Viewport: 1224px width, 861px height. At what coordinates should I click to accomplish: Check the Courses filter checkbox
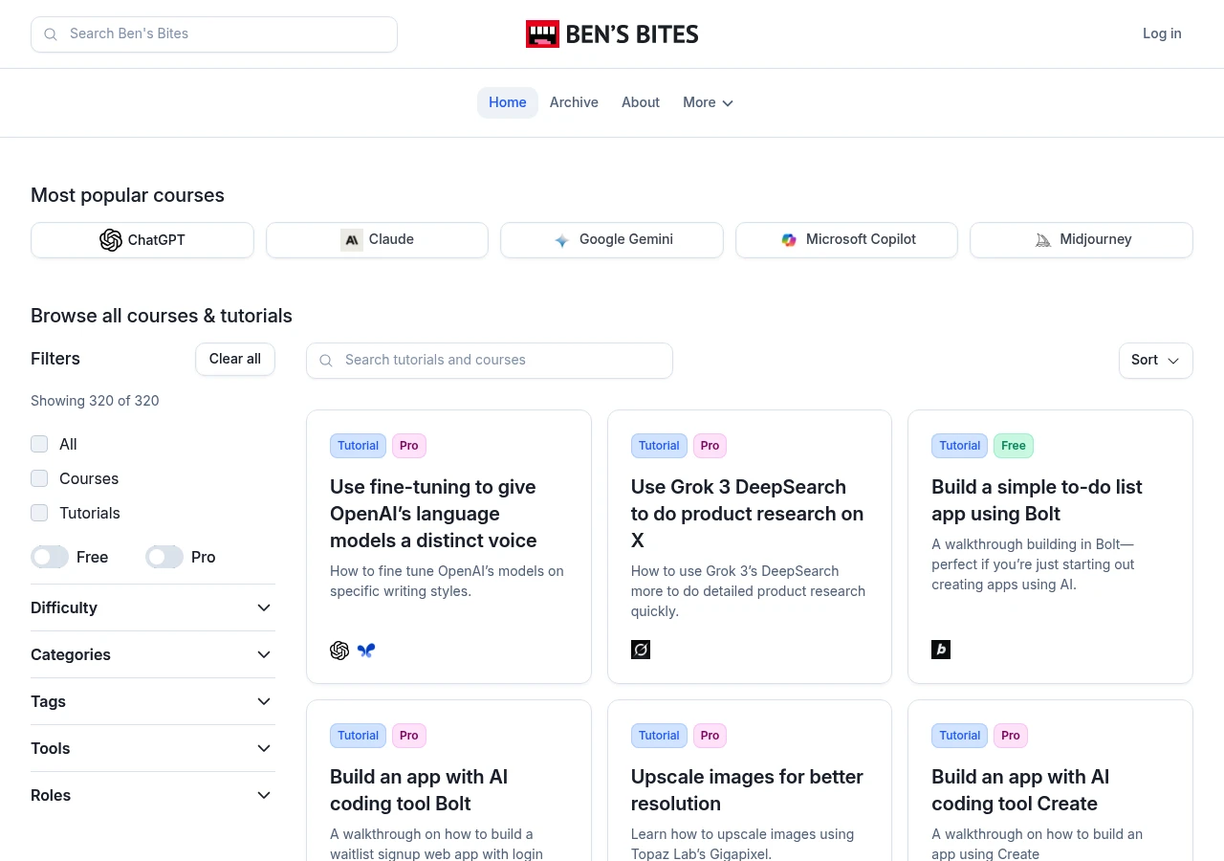[39, 478]
